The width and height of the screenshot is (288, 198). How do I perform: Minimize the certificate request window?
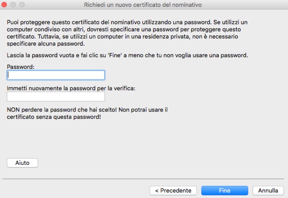13,4
